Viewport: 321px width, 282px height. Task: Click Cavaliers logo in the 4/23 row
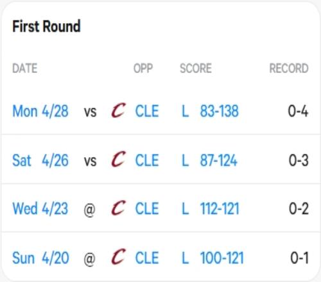click(x=118, y=208)
